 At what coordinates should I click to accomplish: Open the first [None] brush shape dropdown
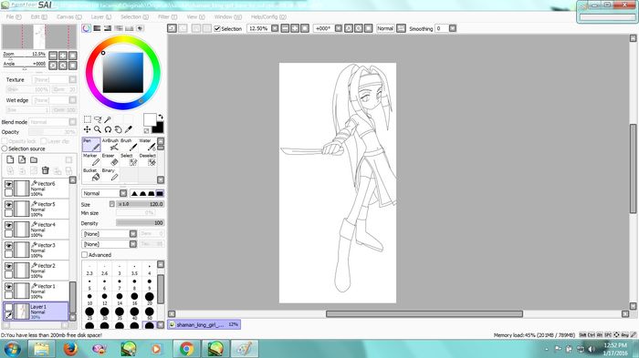(x=133, y=234)
